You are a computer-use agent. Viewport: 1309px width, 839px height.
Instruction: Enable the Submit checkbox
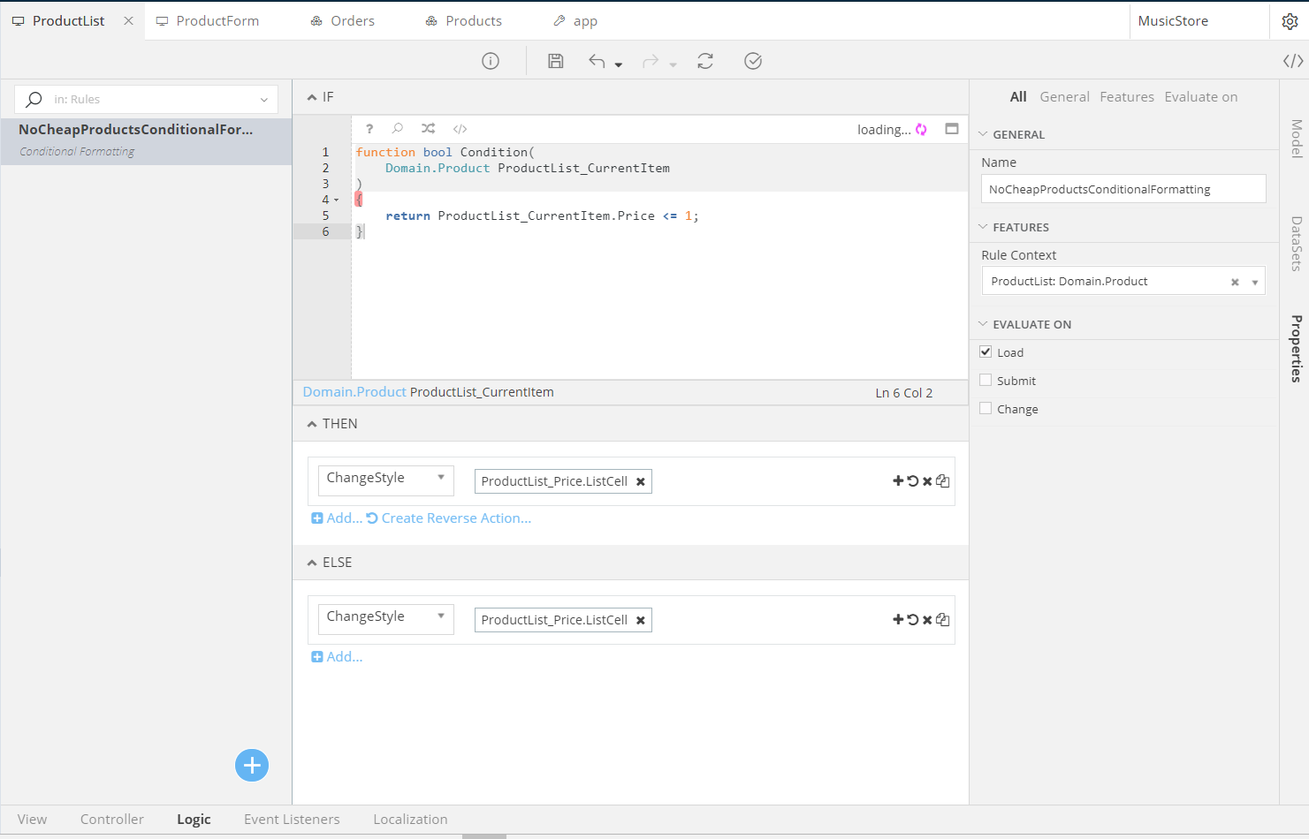pos(986,381)
